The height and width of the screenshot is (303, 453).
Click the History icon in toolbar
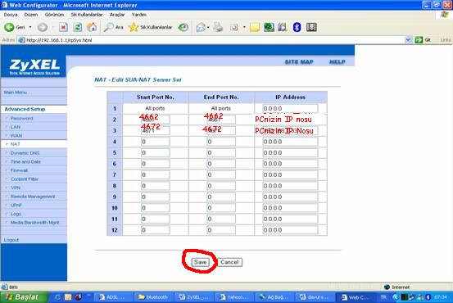click(183, 28)
